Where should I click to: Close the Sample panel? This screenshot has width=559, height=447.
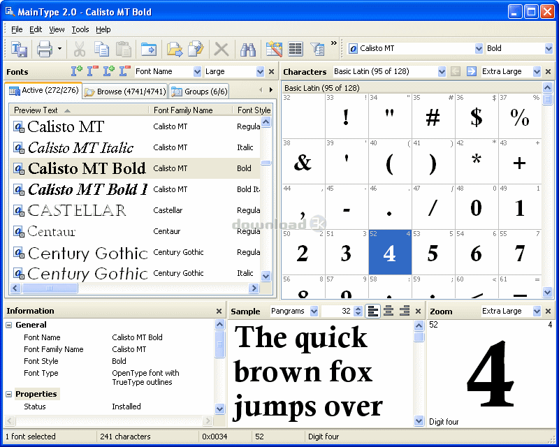418,312
